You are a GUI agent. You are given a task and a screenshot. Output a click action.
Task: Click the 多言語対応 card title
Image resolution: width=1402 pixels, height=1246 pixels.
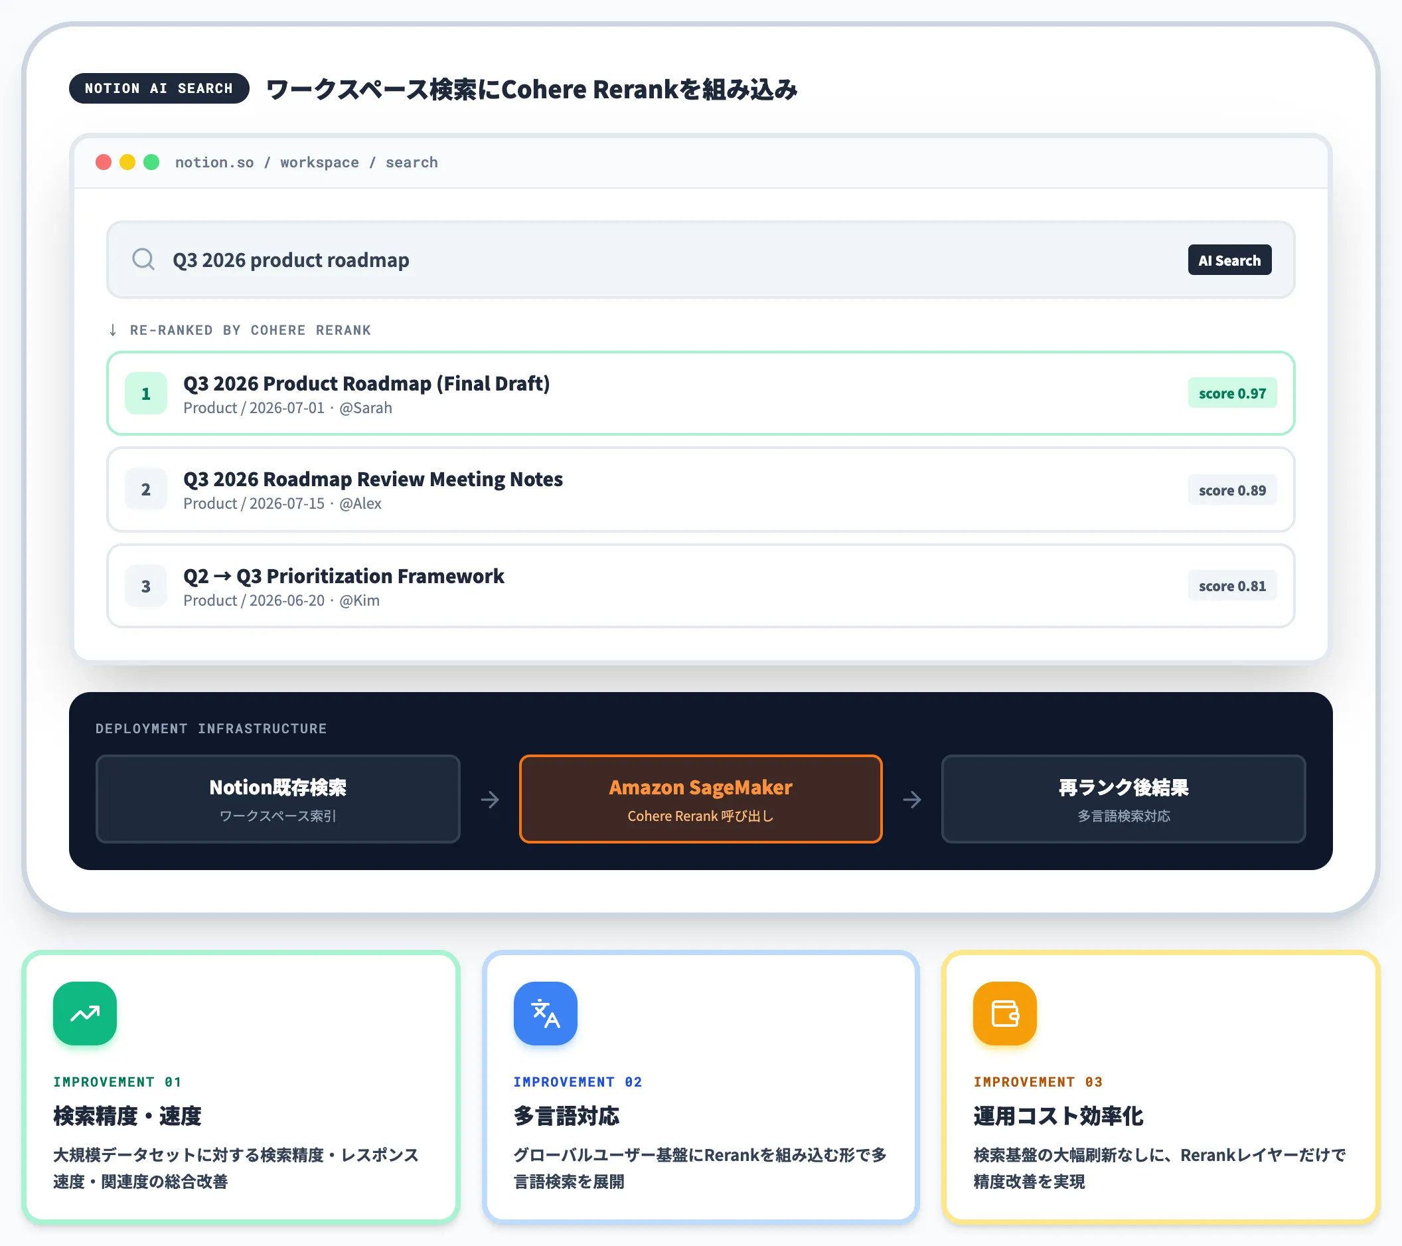coord(566,1116)
